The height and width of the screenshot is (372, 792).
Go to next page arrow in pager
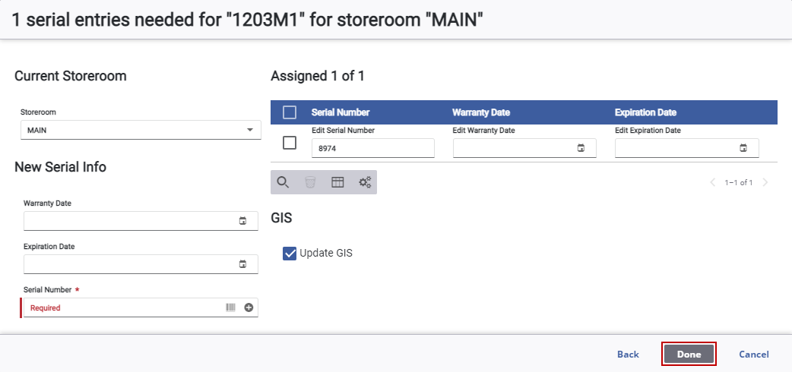[x=765, y=182]
